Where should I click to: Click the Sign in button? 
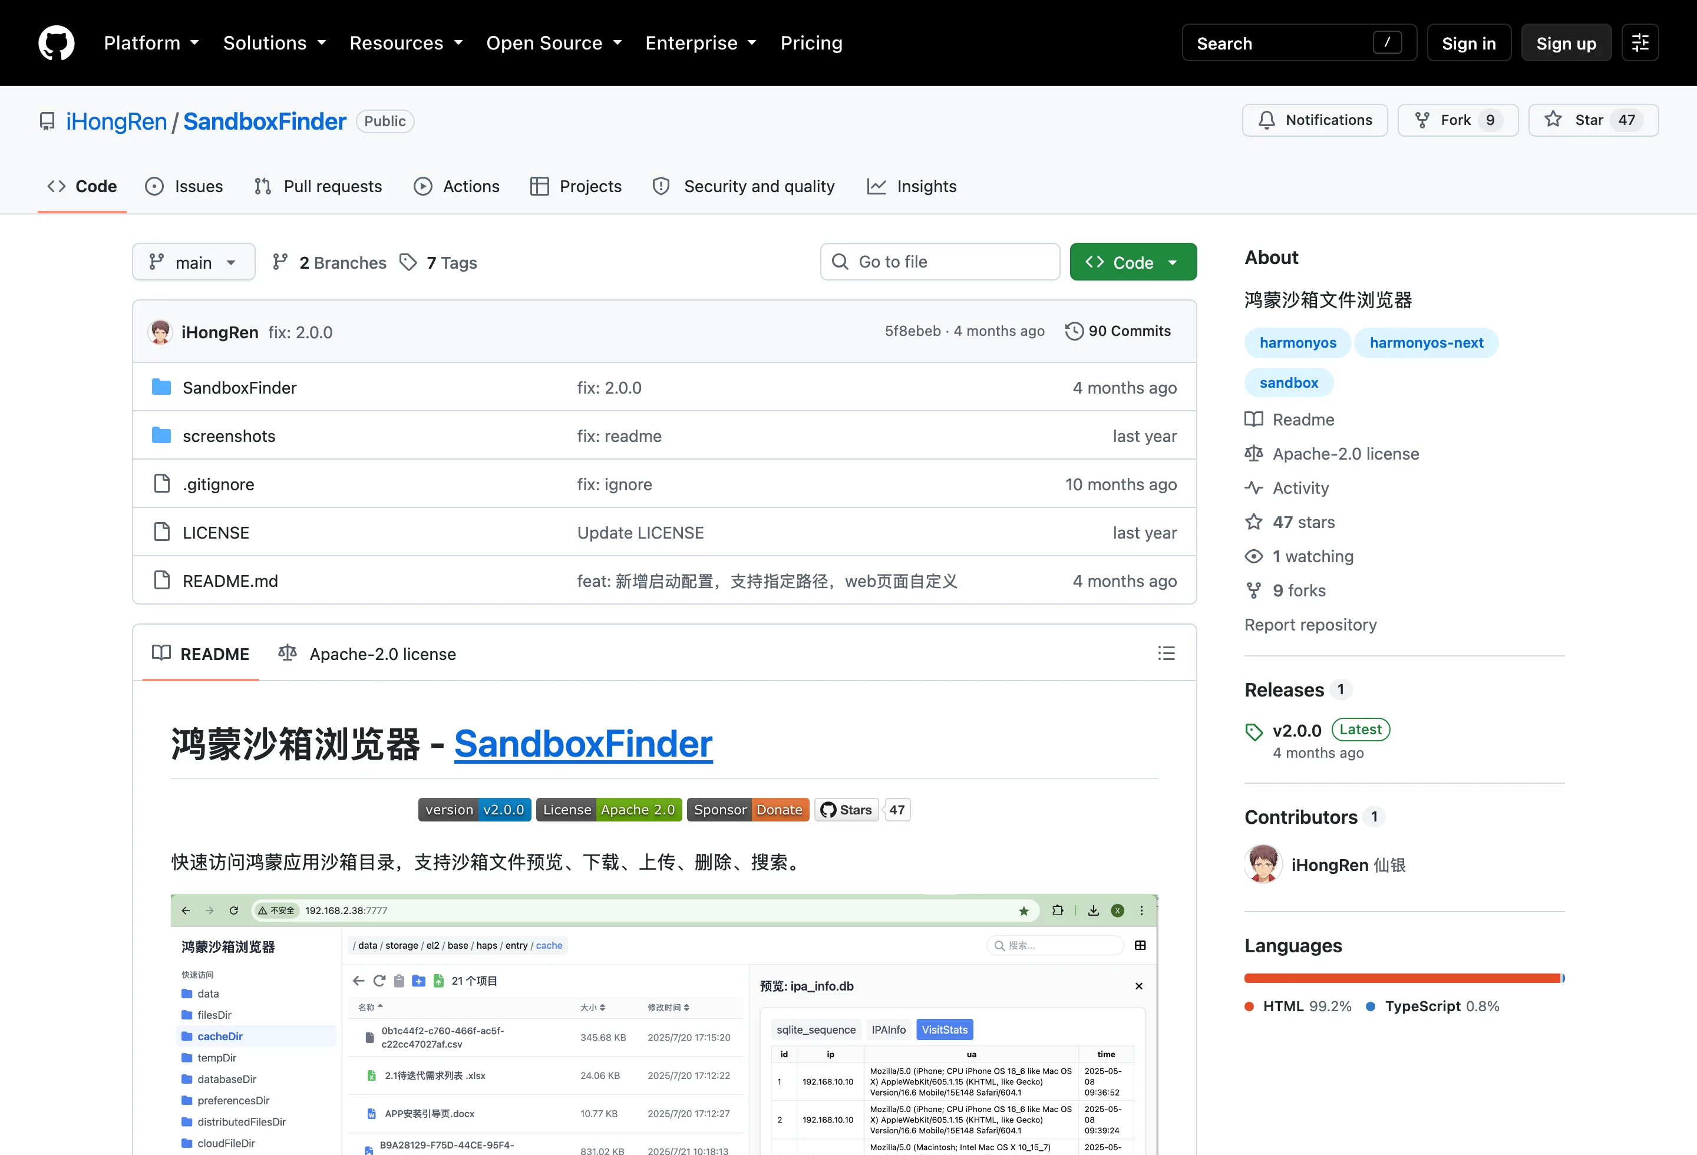(1468, 43)
